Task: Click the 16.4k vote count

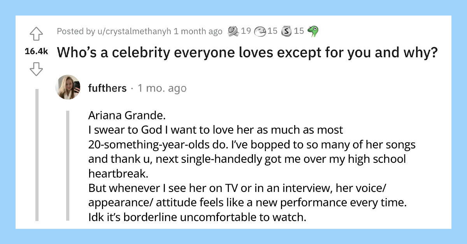Action: pyautogui.click(x=37, y=51)
